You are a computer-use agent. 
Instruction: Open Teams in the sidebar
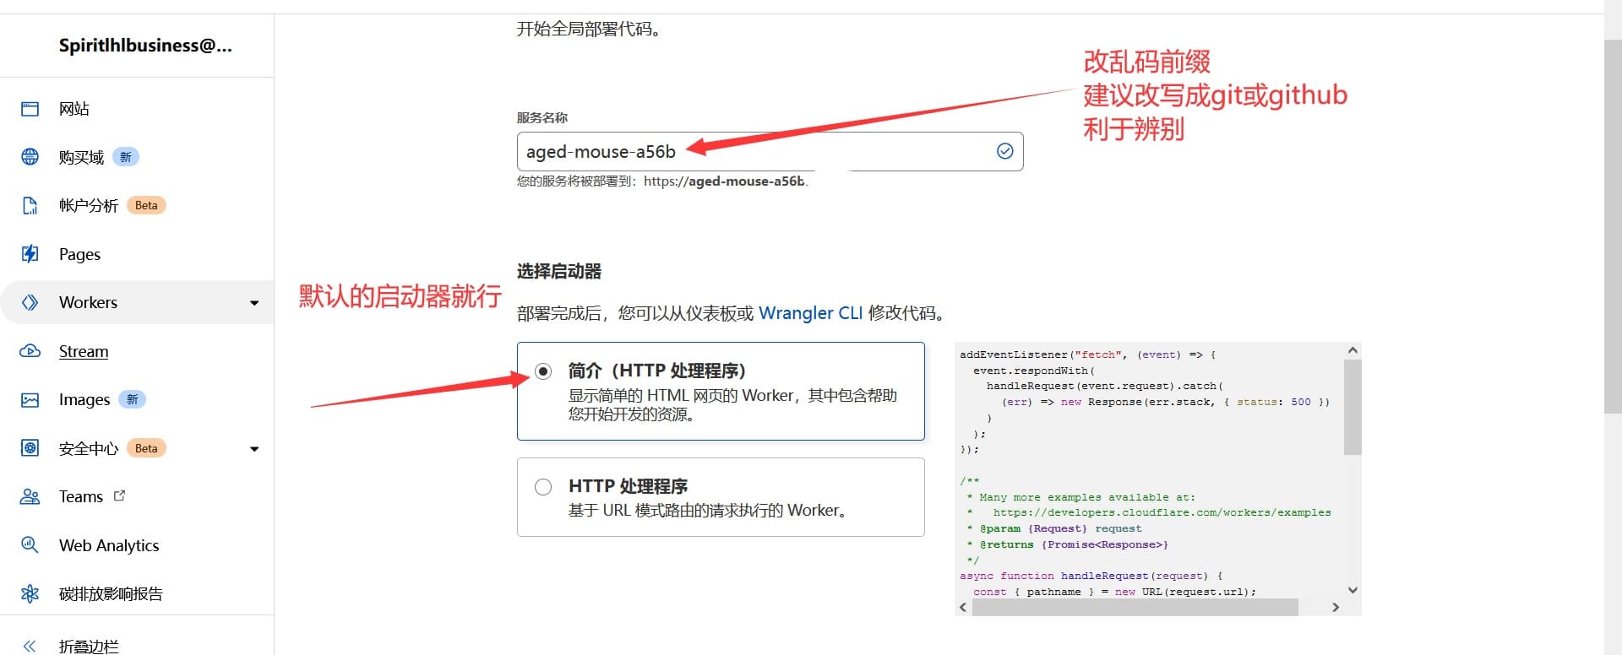tap(81, 497)
